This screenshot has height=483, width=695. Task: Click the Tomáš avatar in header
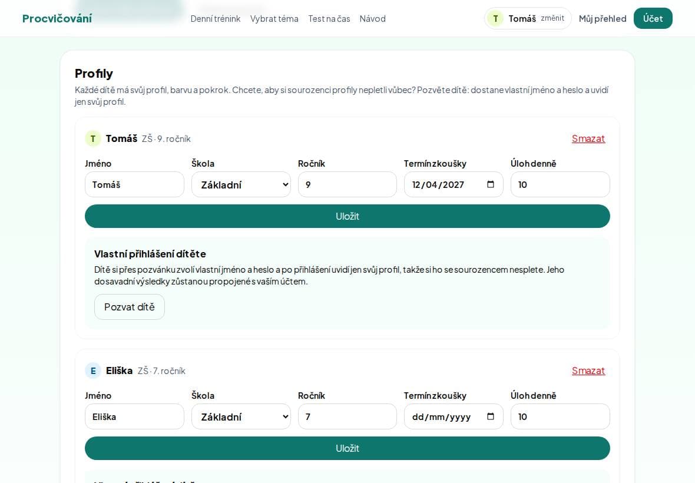[x=495, y=19]
